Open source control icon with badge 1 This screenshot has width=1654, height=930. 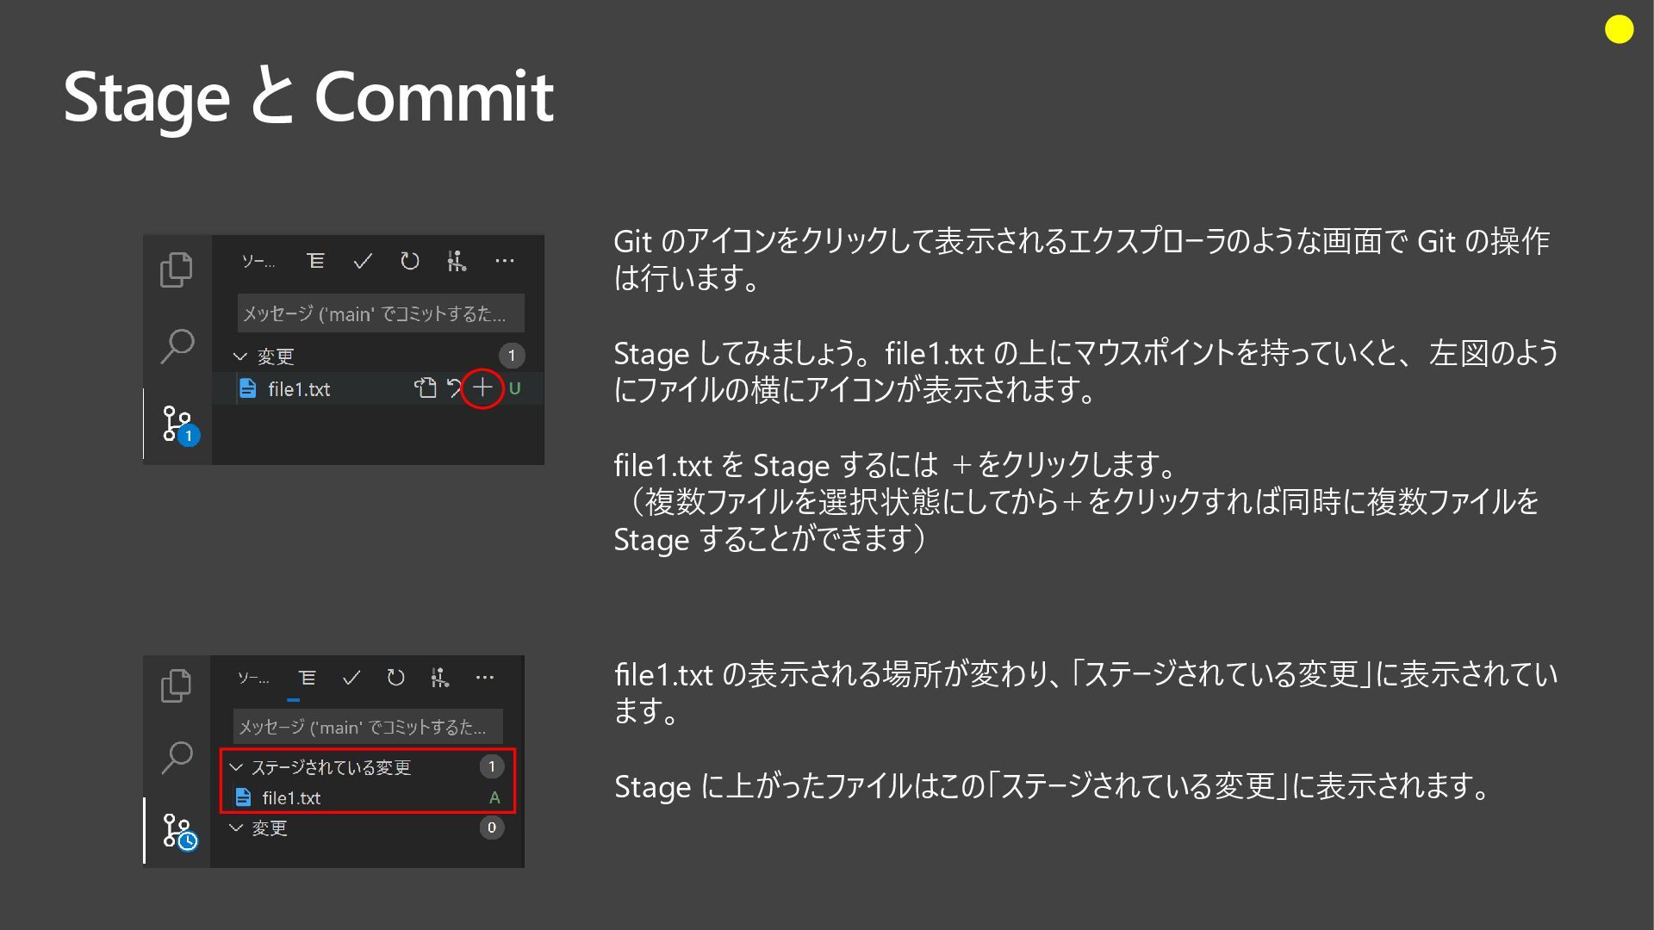pos(178,425)
